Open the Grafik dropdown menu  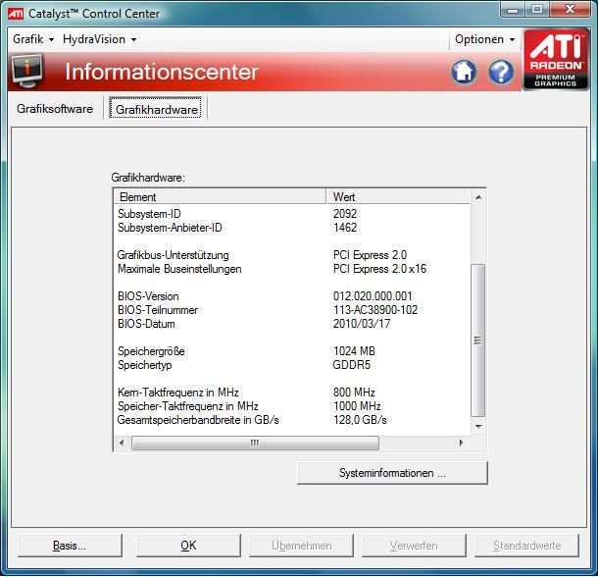(33, 39)
